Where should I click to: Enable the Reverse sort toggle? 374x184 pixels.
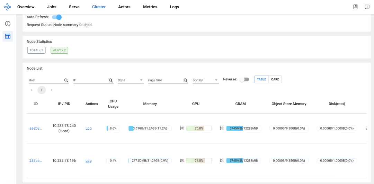click(x=244, y=79)
